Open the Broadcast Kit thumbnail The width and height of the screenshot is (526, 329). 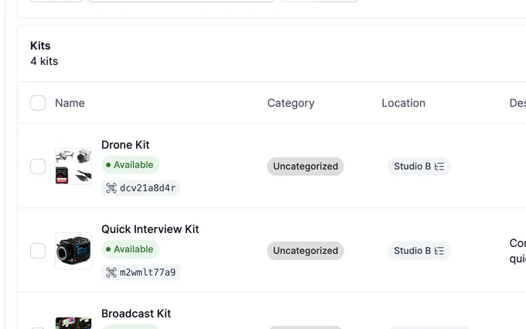coord(73,323)
